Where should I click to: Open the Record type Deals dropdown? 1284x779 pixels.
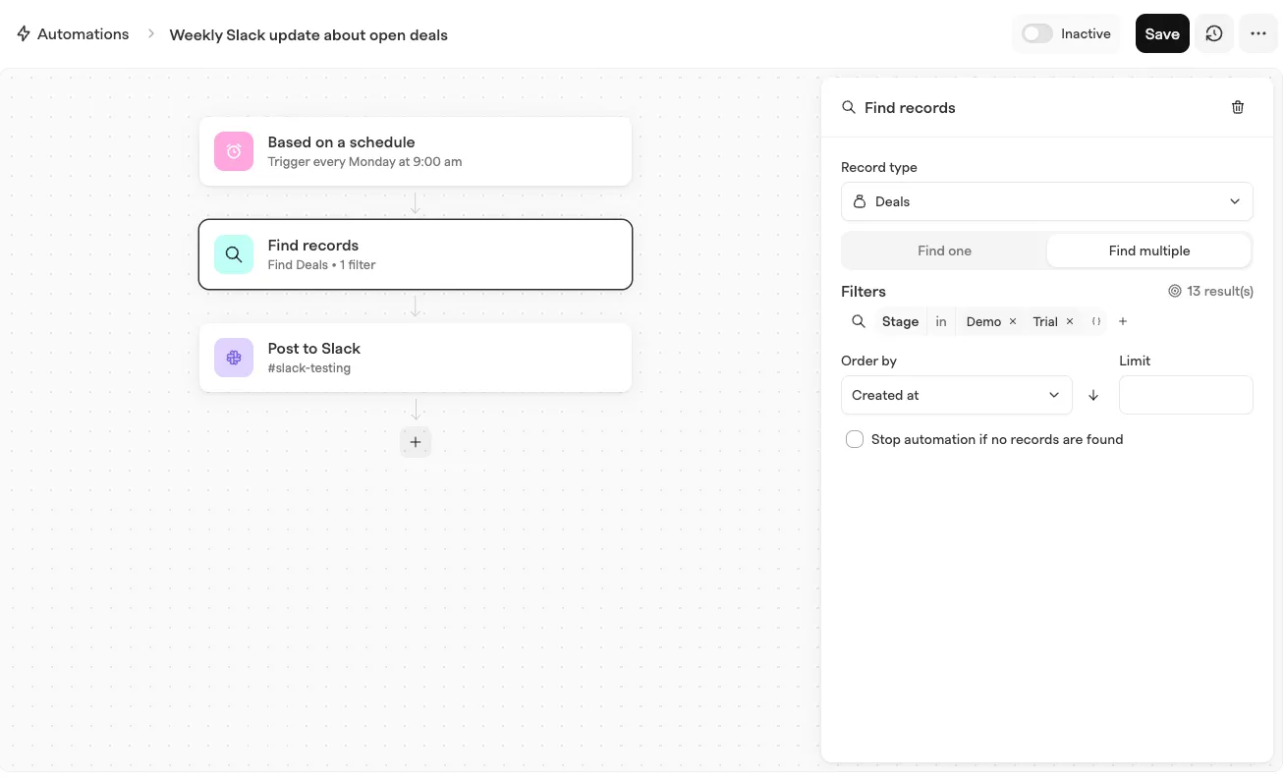[x=1047, y=201]
